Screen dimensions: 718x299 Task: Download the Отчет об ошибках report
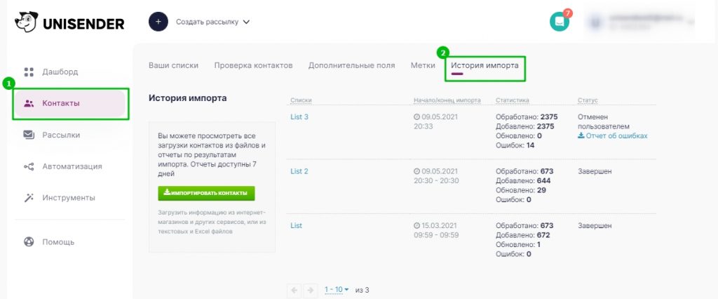click(x=613, y=135)
